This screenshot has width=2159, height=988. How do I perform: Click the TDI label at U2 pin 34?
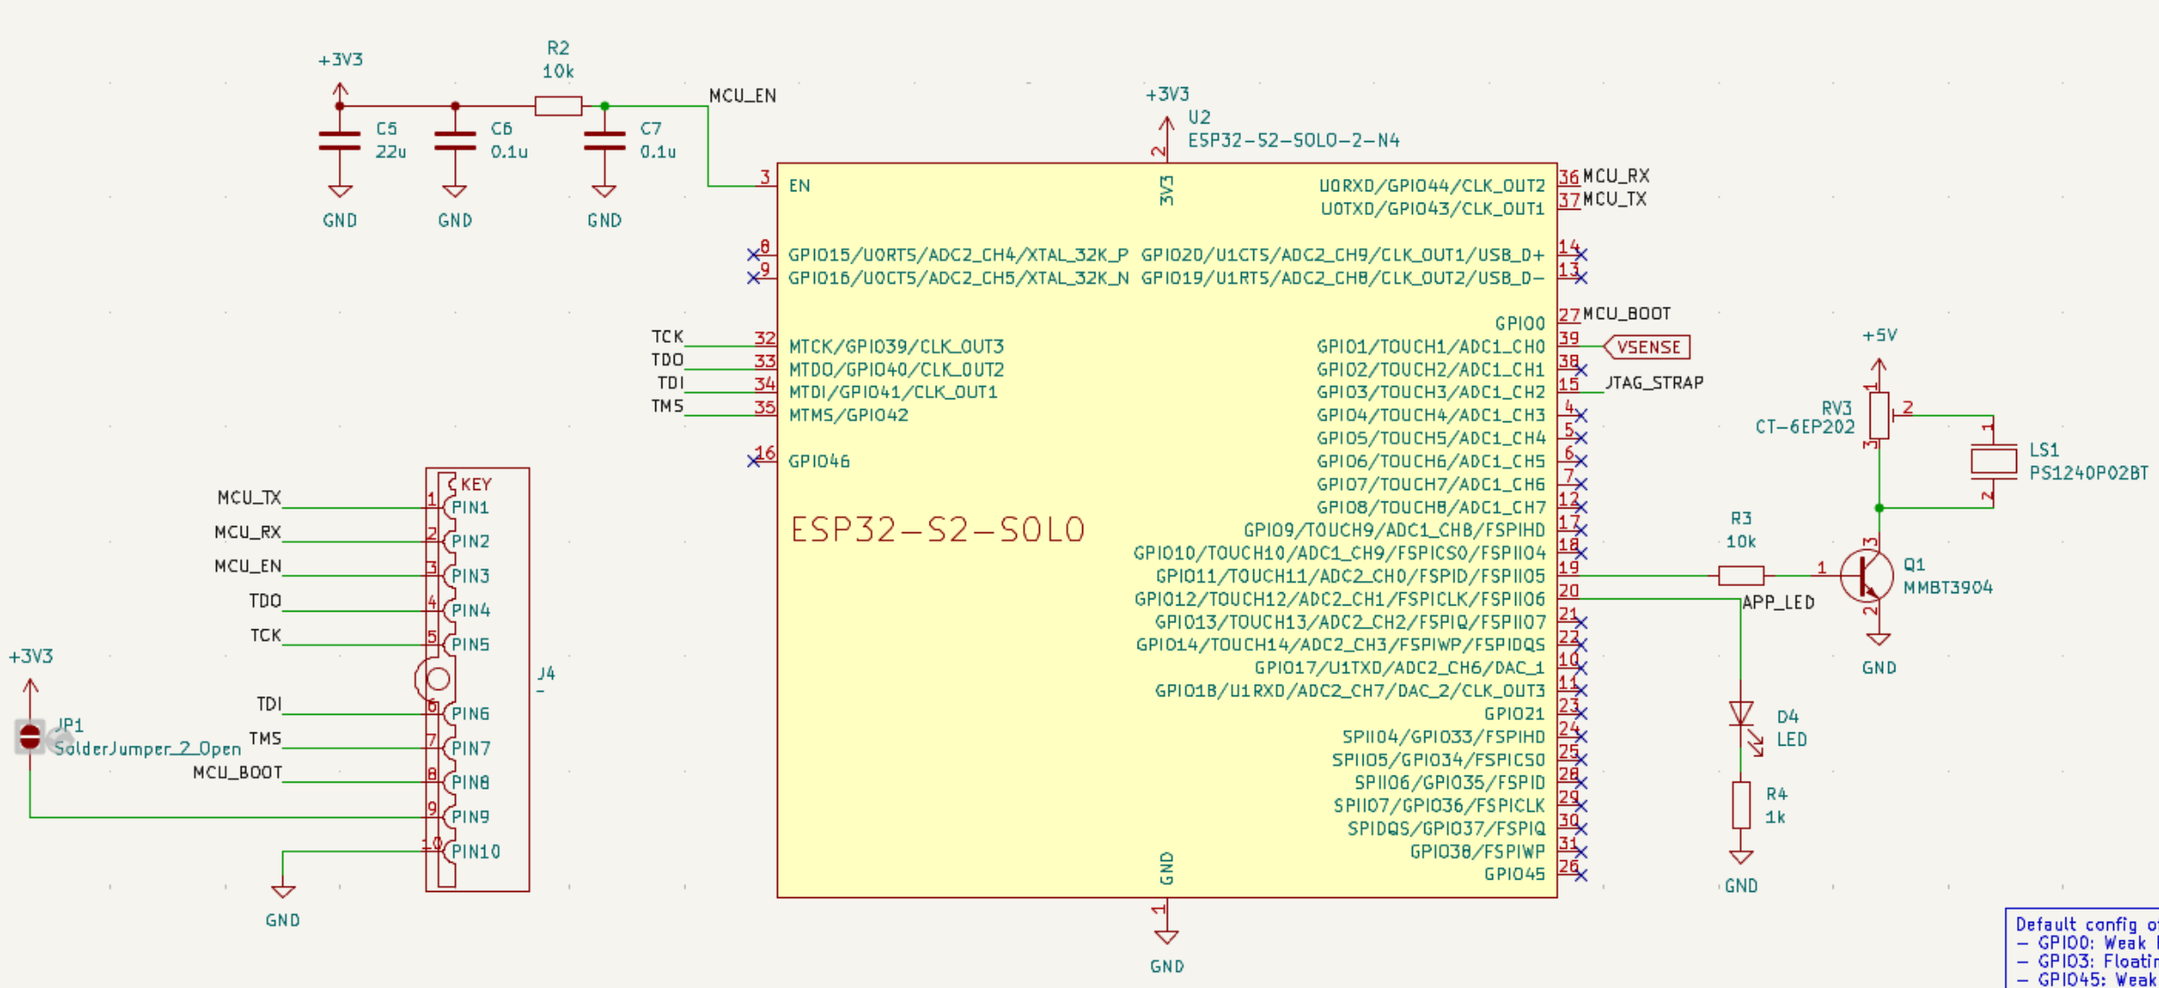point(670,383)
